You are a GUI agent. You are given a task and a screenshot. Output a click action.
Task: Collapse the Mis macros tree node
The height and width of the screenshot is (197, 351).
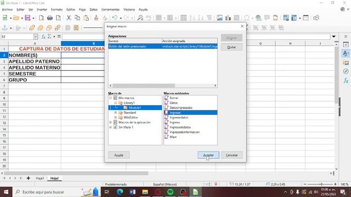110,98
